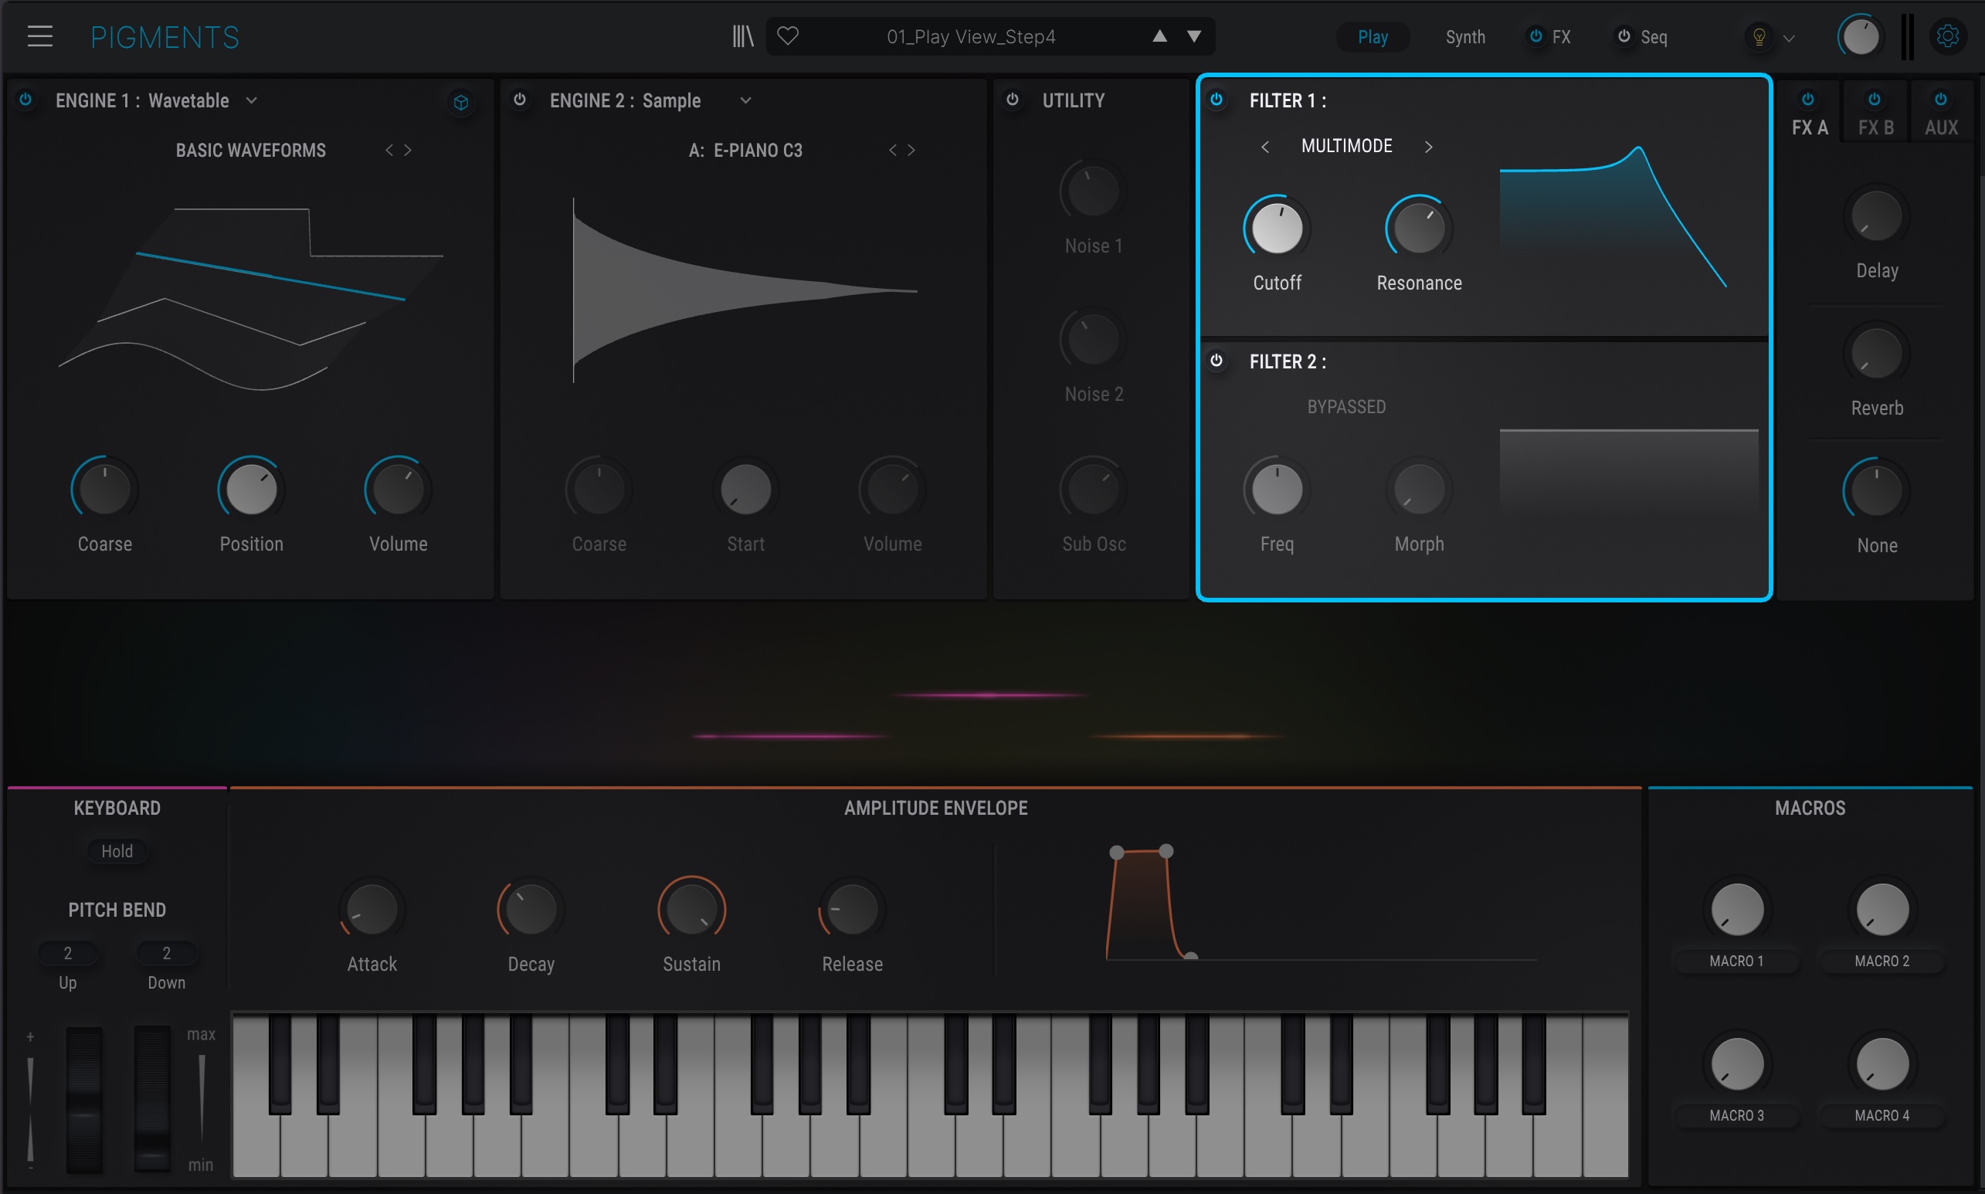Screen dimensions: 1985x1194
Task: Open preset name 01_Play View_Step4
Action: pos(970,37)
